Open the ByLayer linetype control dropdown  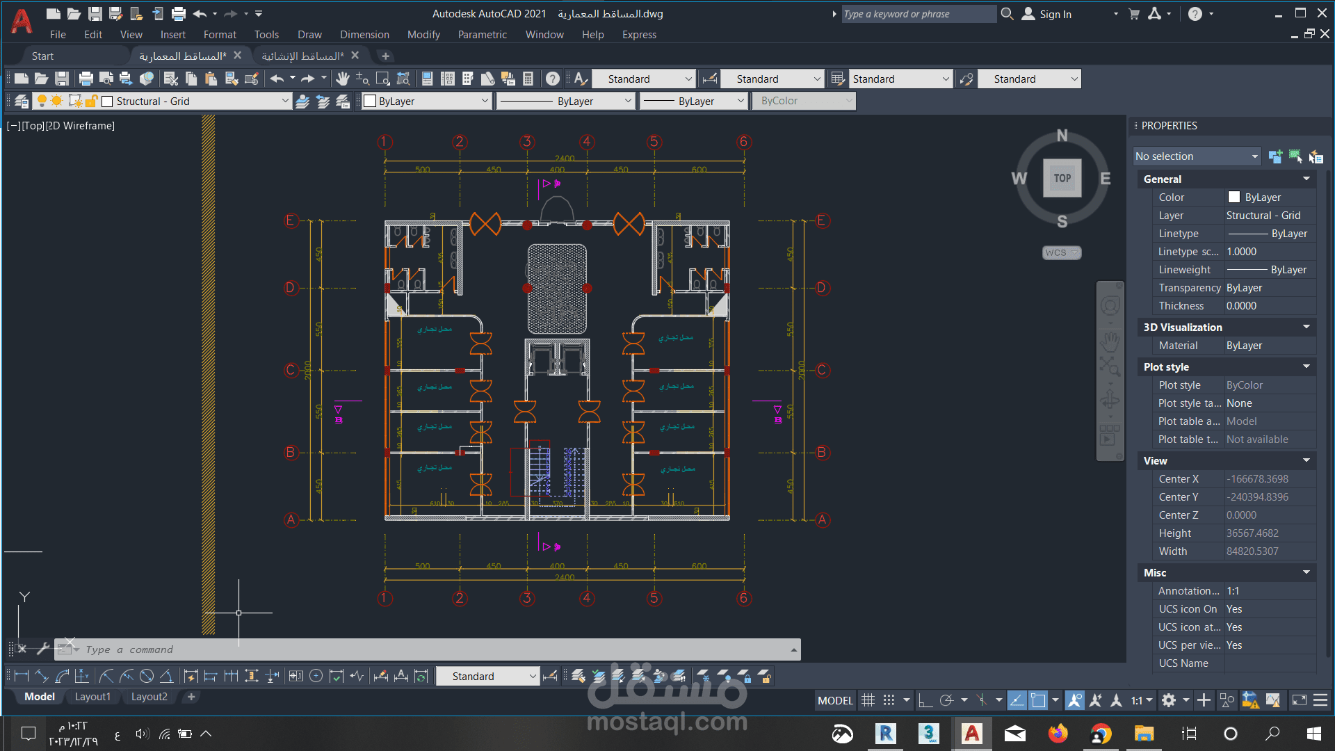[627, 102]
